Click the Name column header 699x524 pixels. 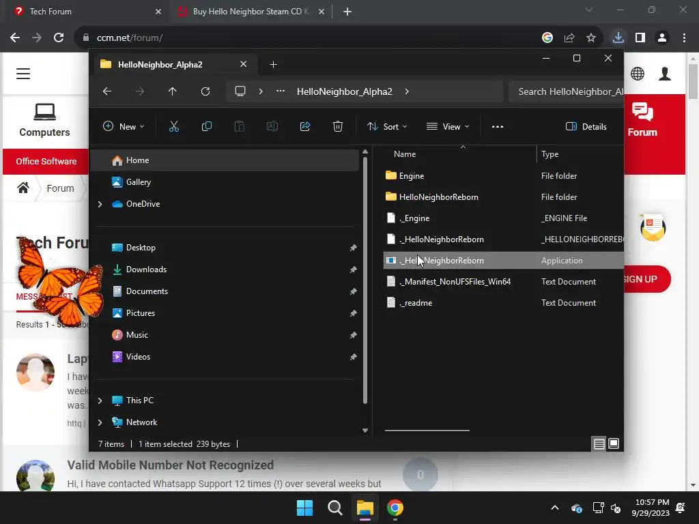(405, 154)
